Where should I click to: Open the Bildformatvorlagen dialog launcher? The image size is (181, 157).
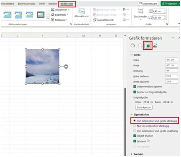71,24
